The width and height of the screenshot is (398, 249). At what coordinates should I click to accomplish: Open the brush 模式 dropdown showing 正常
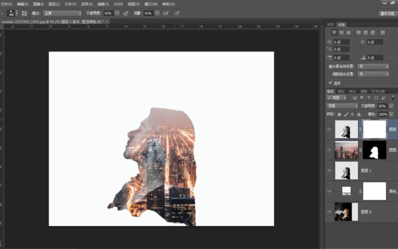(x=62, y=13)
